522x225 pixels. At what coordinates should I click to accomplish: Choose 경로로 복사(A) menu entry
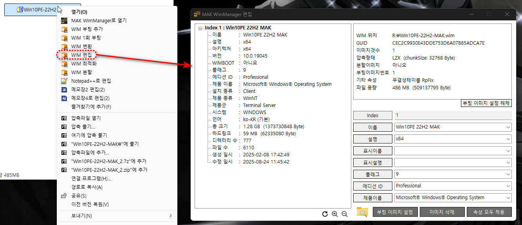87,187
